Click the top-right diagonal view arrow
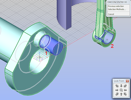Screen dimensions: 131x100 [125, 86]
